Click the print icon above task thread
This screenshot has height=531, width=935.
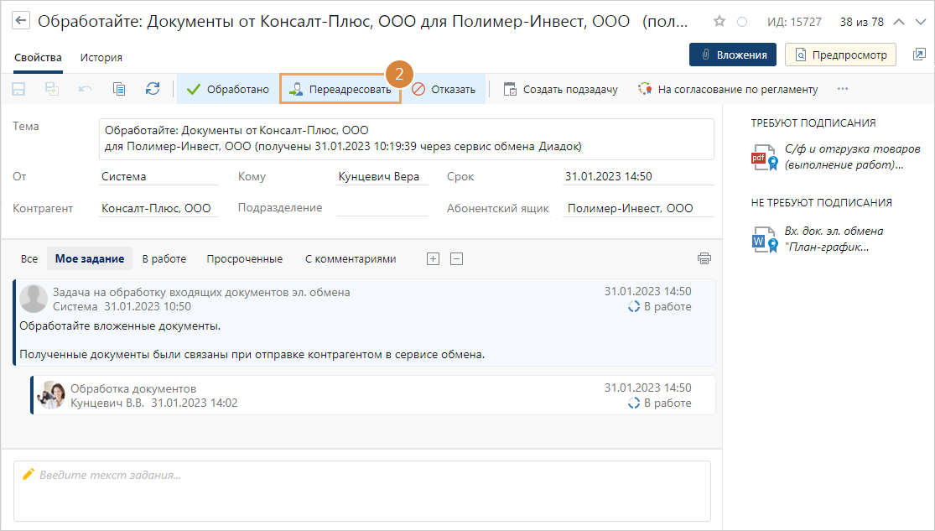704,258
